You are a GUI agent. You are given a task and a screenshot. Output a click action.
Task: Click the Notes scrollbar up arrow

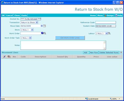105,42
